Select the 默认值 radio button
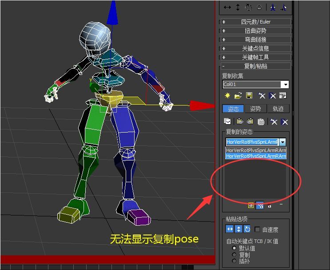Screen dimensions: 330x270 pyautogui.click(x=234, y=248)
